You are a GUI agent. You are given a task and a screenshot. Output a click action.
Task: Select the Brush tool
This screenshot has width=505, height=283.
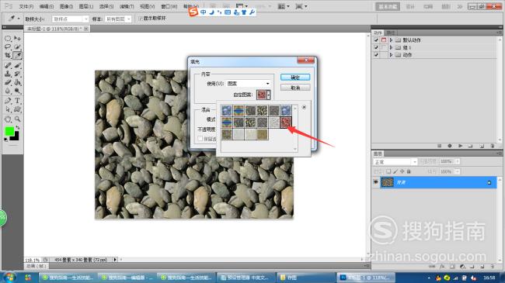[17, 66]
